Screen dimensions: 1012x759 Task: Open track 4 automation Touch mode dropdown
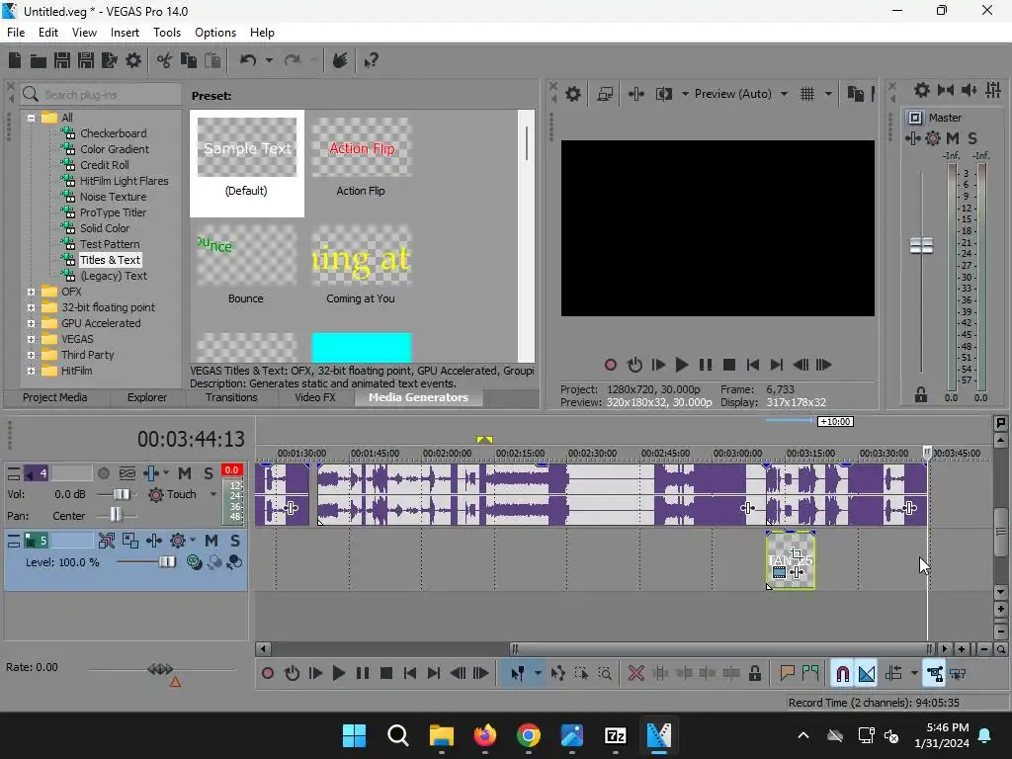click(x=213, y=494)
